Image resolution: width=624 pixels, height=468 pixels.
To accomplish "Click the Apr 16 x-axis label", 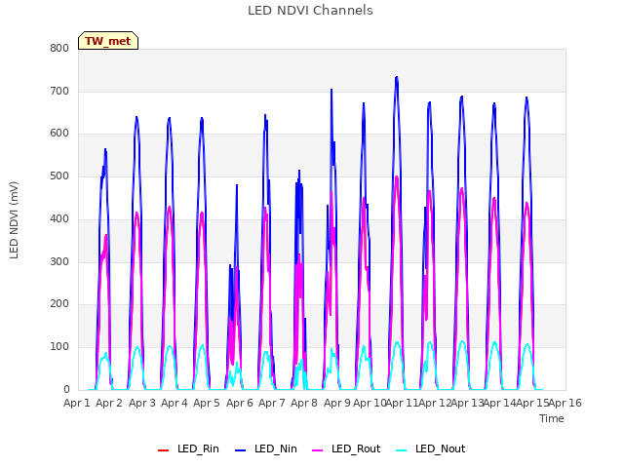I will [x=565, y=403].
